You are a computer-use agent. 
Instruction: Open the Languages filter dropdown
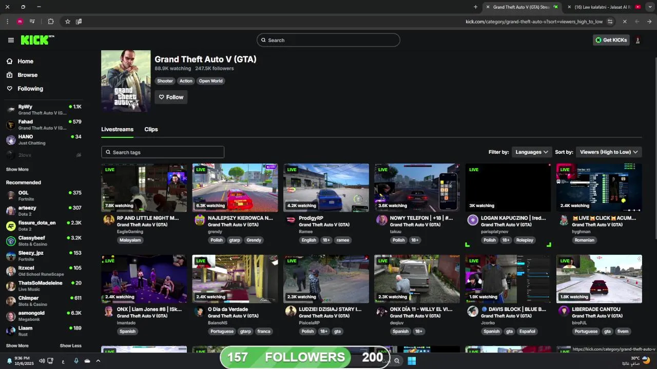(532, 152)
